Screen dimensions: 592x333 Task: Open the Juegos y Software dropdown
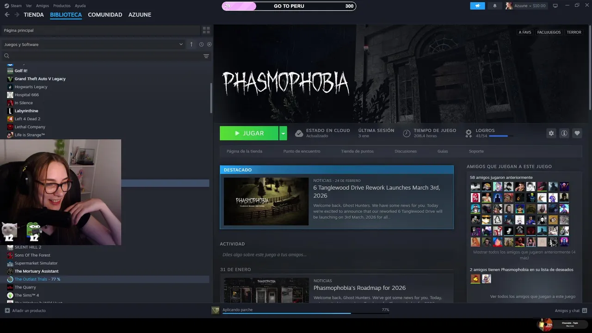coord(93,44)
